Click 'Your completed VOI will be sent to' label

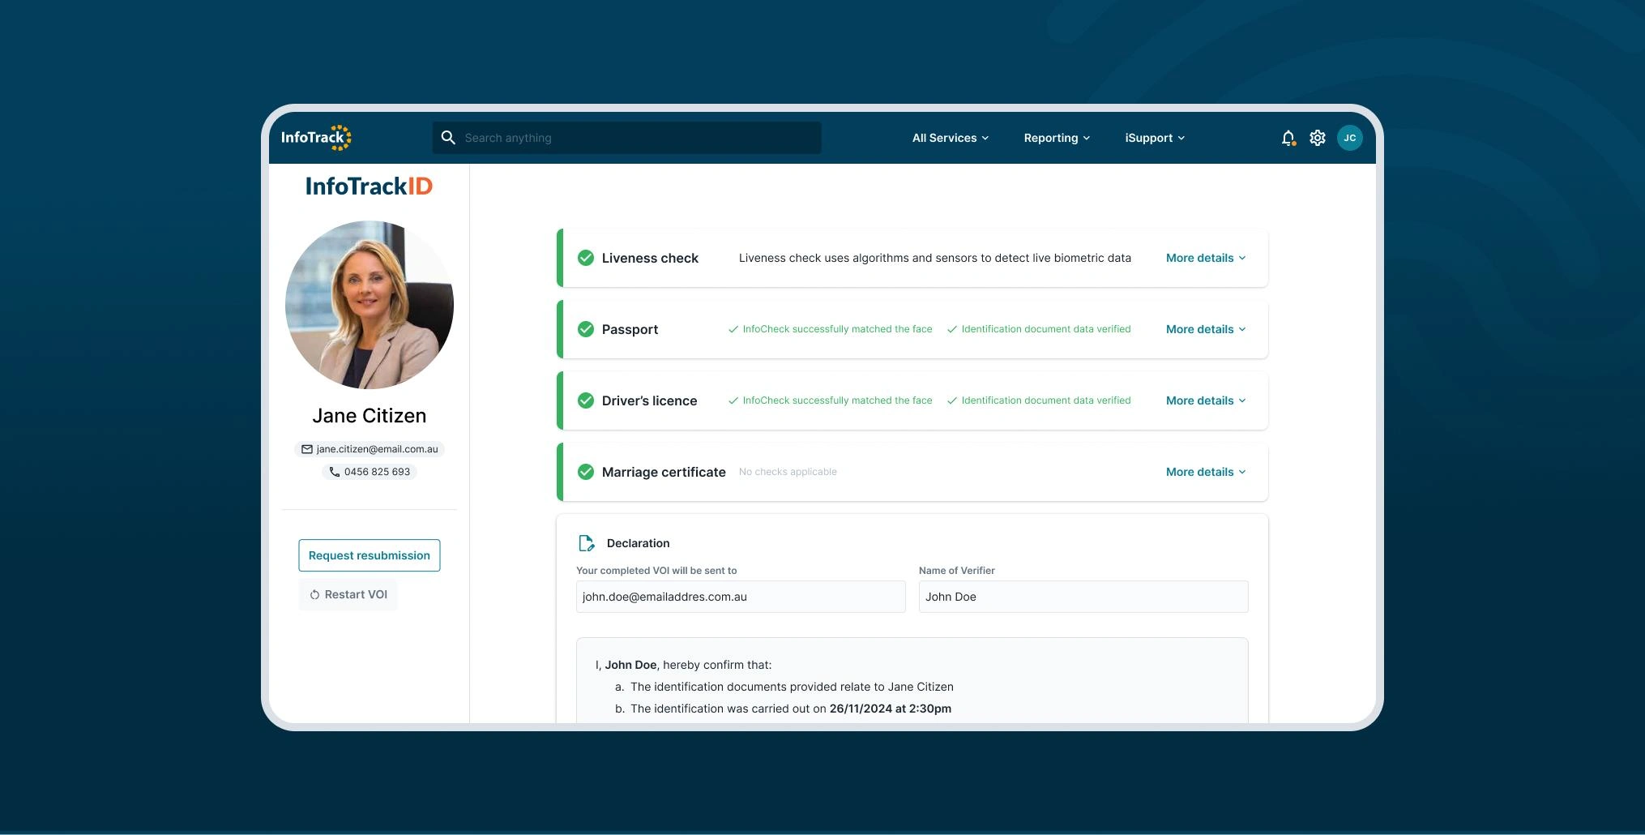point(656,571)
